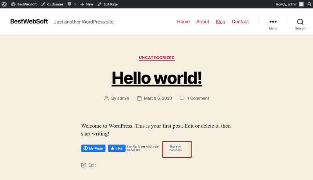313x180 pixels.
Task: Navigate to the Home page
Action: 183,22
